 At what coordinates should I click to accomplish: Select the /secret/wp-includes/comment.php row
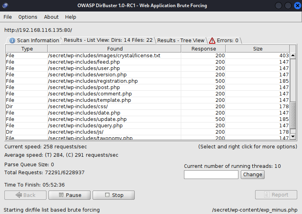pos(147,94)
